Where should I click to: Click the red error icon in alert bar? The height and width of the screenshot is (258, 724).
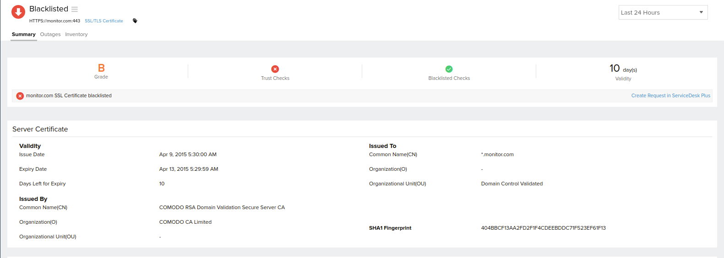[20, 96]
